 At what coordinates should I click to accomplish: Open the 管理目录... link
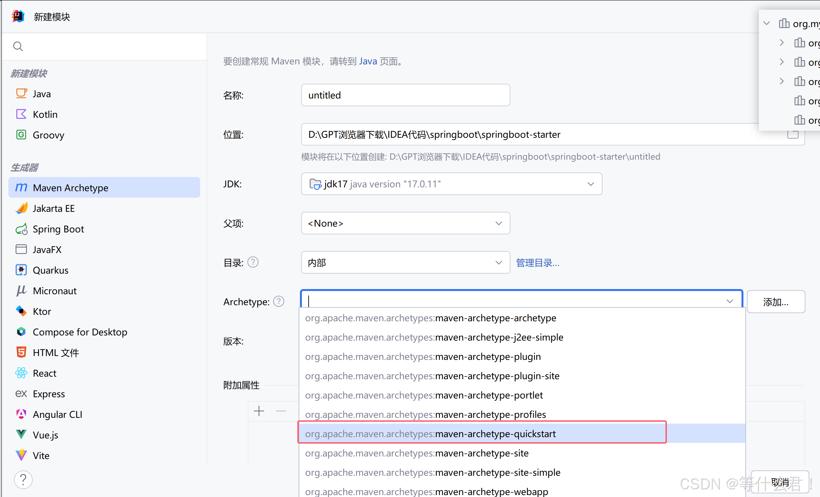(x=537, y=263)
